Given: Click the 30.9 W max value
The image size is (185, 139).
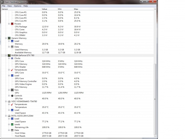Looking at the screenshot, I should pos(77,27).
